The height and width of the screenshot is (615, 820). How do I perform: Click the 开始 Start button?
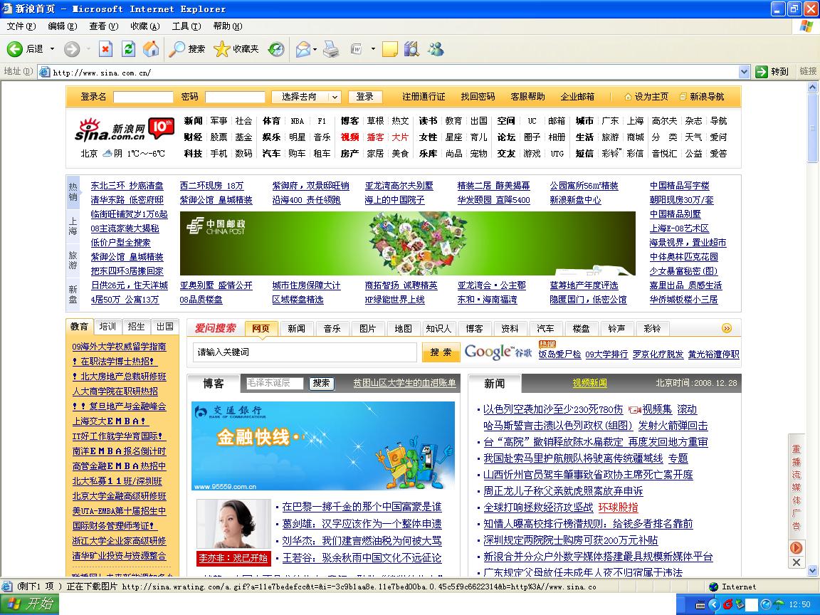[x=30, y=604]
